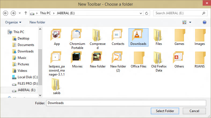Open Local Disk (C:) in navigation pane
The width and height of the screenshot is (211, 118).
[25, 77]
